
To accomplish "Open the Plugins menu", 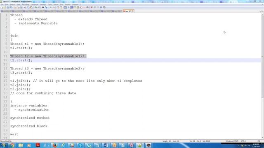I will tap(68, 5).
